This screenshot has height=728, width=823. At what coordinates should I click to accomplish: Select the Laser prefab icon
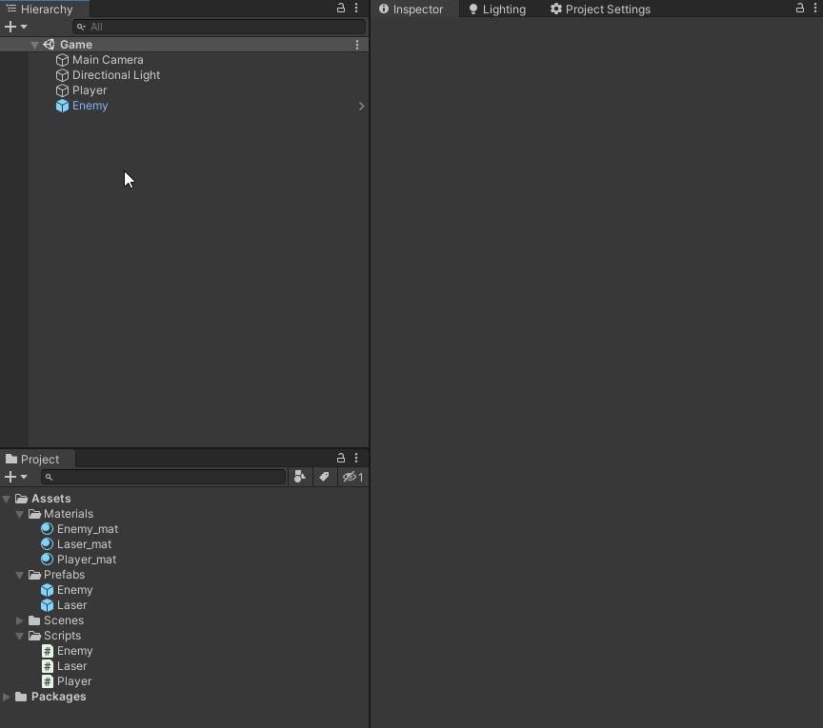[x=48, y=605]
